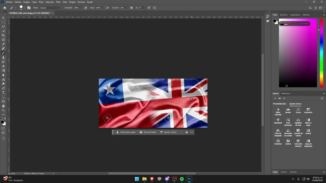Image resolution: width=326 pixels, height=183 pixels.
Task: Select the Frame tool
Action: point(3,40)
